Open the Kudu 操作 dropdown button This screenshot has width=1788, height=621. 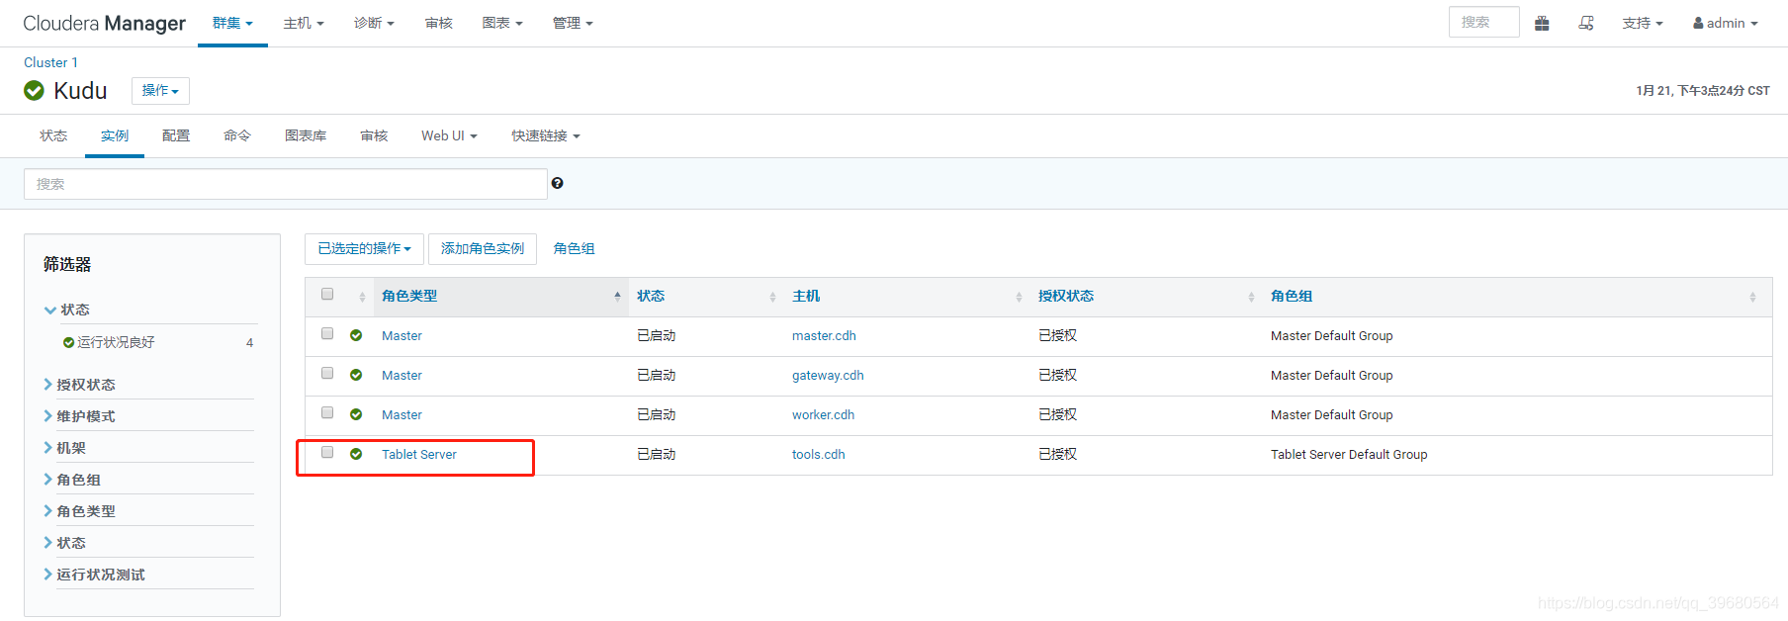(160, 91)
